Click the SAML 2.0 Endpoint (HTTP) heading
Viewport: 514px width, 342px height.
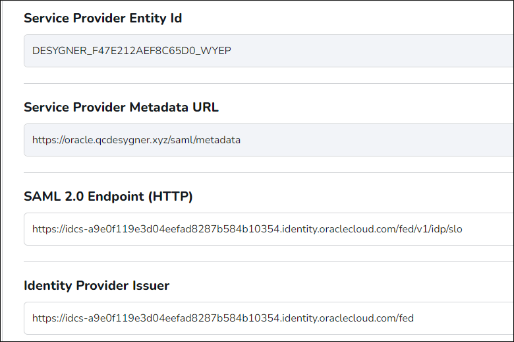pyautogui.click(x=108, y=197)
